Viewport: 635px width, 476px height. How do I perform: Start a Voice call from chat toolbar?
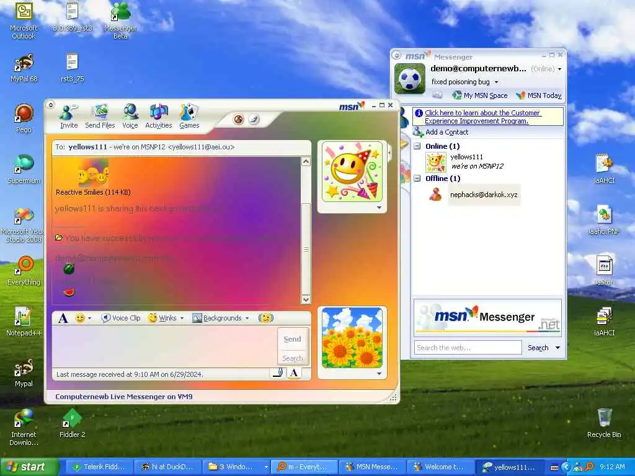[x=130, y=117]
